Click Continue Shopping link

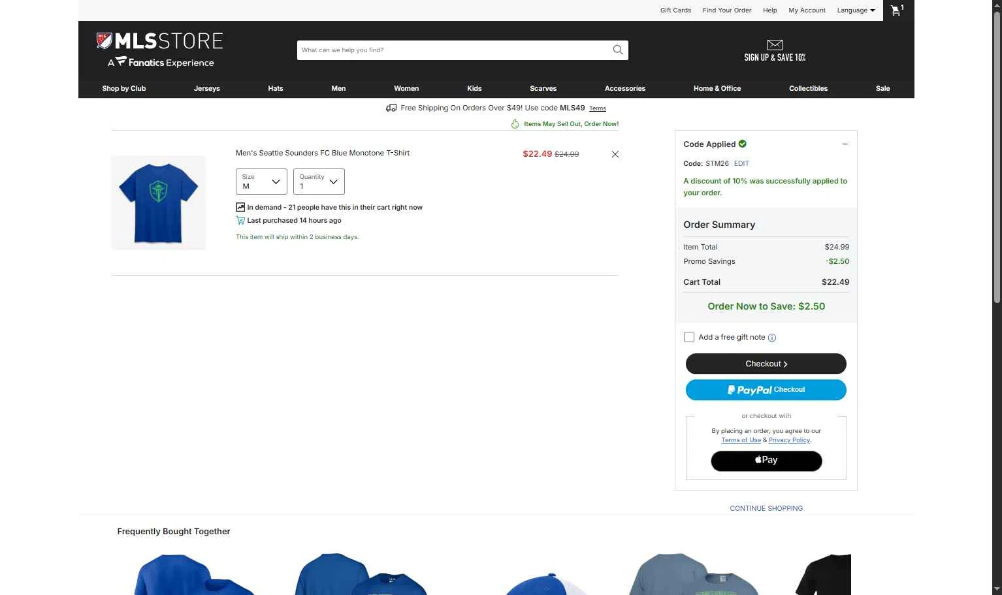coord(766,508)
